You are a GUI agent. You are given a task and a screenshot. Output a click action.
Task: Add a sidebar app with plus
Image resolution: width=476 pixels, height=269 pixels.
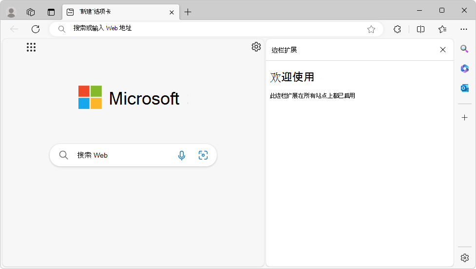tap(464, 118)
